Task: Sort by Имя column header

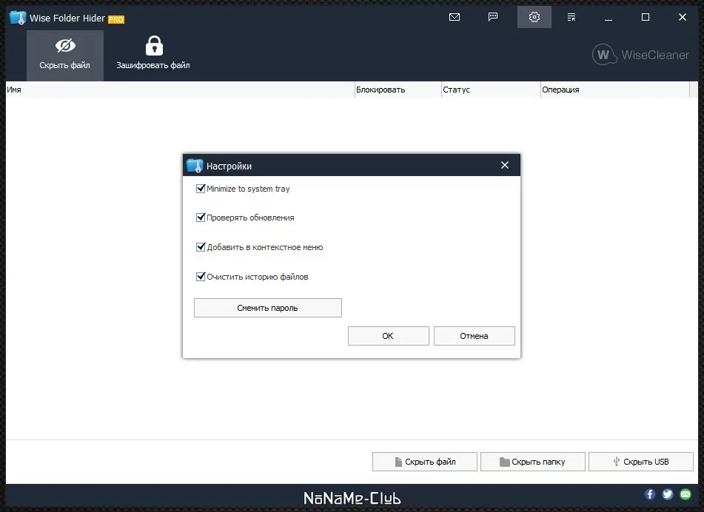Action: tap(180, 90)
